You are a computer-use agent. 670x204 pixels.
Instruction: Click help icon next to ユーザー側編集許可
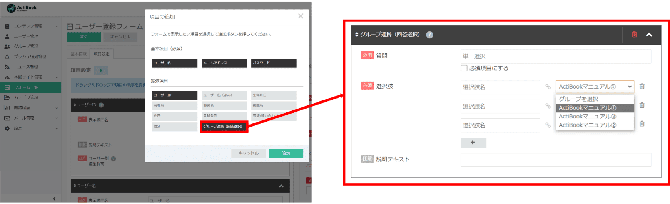pos(114,158)
